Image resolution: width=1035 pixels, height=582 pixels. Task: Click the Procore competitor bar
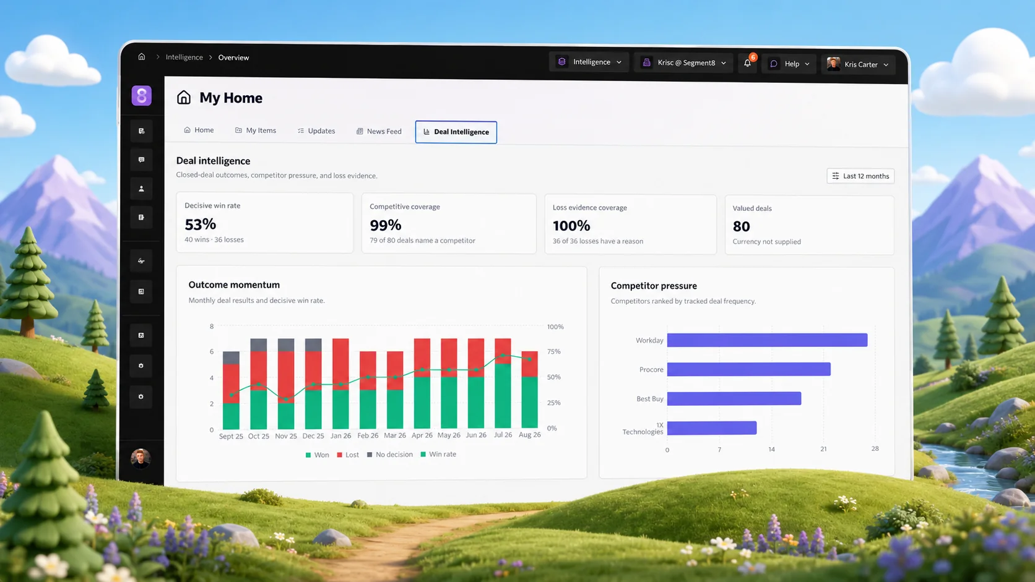[749, 369]
